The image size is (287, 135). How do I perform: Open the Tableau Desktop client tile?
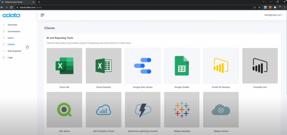coord(182,110)
